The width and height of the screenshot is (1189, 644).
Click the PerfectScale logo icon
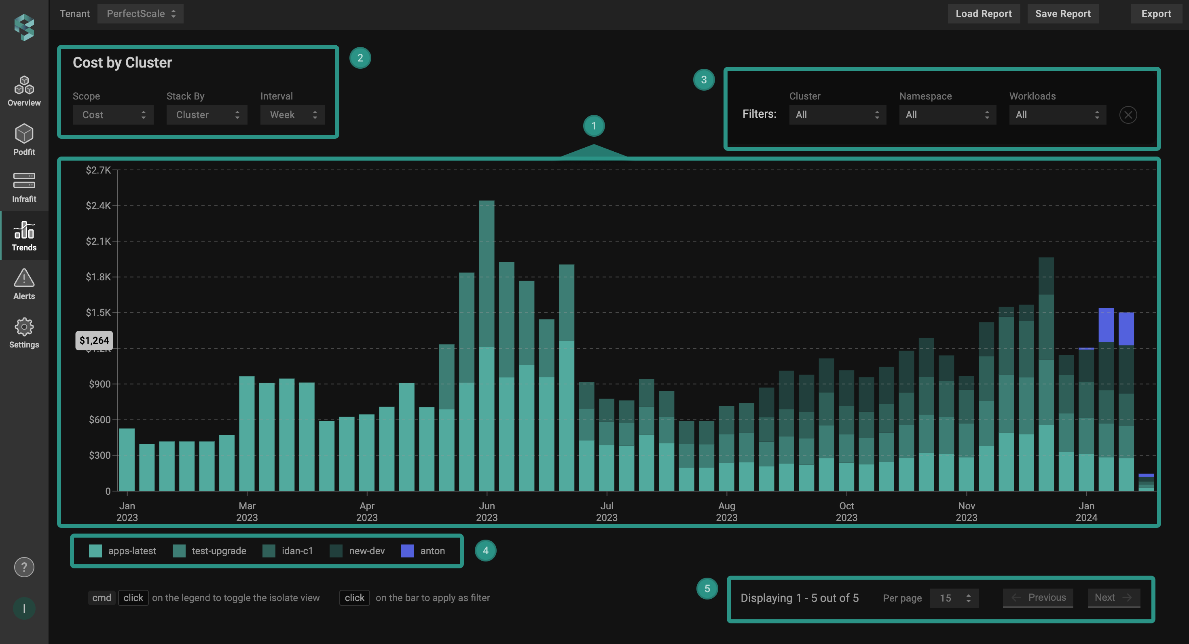[x=24, y=27]
